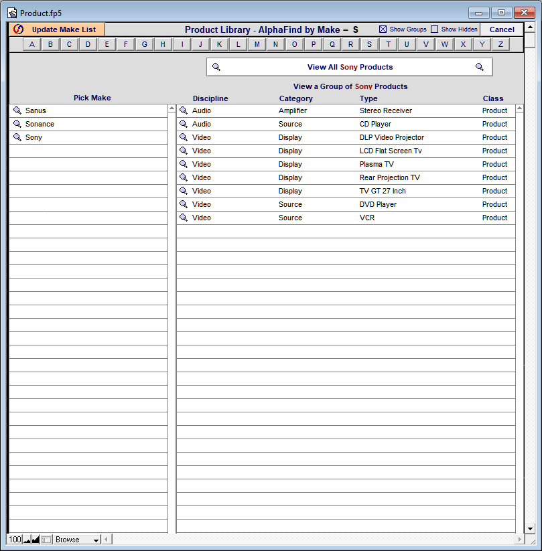
Task: Click the DLP Video Projector type text
Action: 391,137
